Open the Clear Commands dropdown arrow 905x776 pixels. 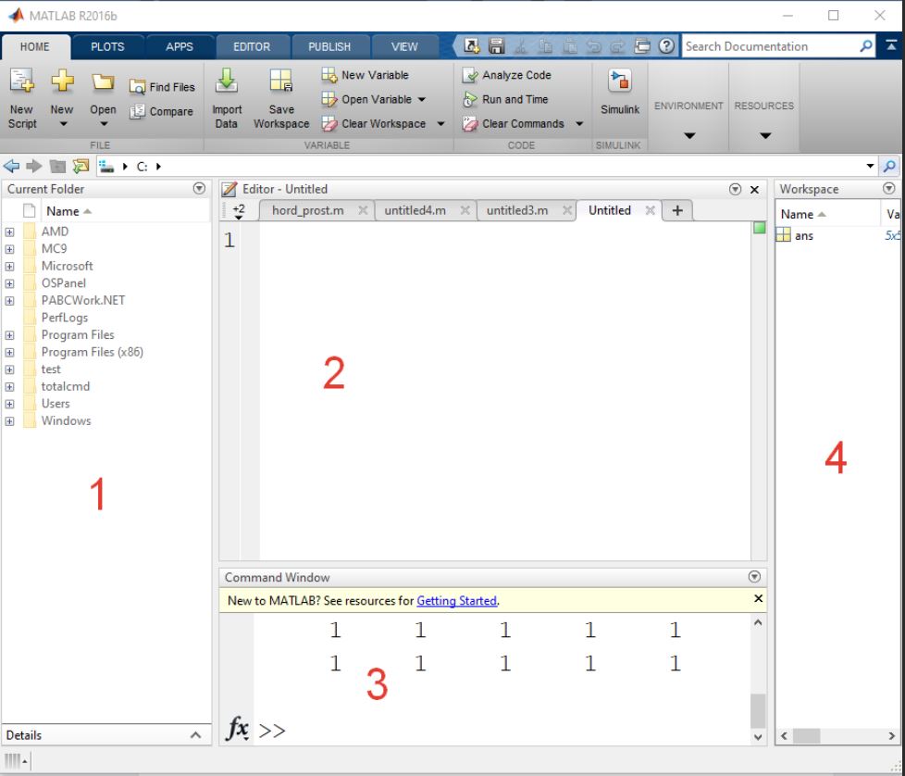tap(579, 123)
